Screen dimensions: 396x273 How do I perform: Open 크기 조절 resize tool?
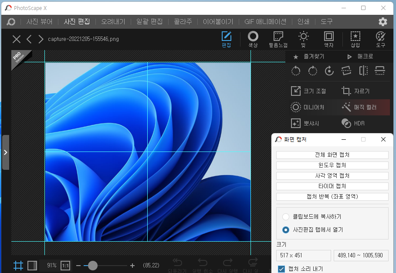[x=308, y=91]
